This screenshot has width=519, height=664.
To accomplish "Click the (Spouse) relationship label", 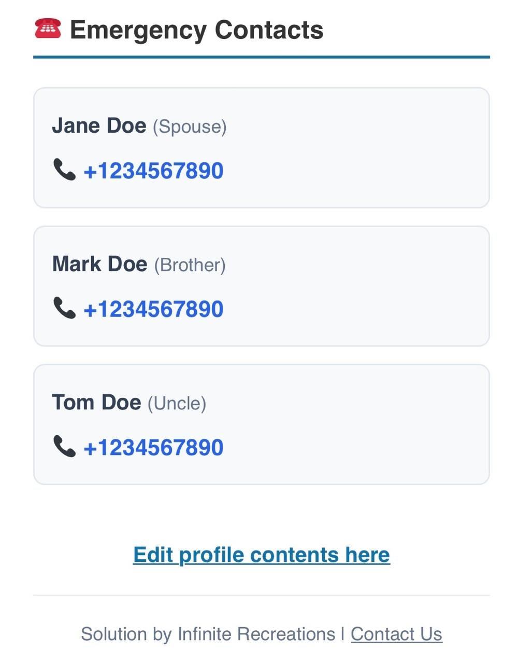I will [190, 127].
